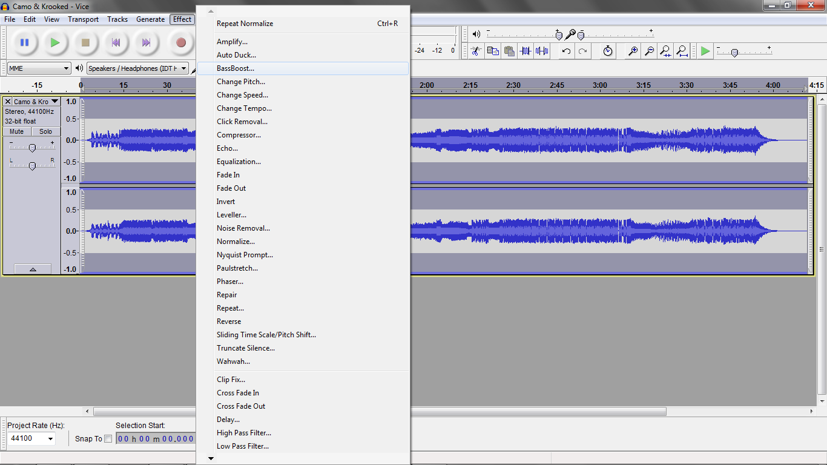Image resolution: width=827 pixels, height=465 pixels.
Task: Choose Change Pitch... effect
Action: [x=303, y=82]
